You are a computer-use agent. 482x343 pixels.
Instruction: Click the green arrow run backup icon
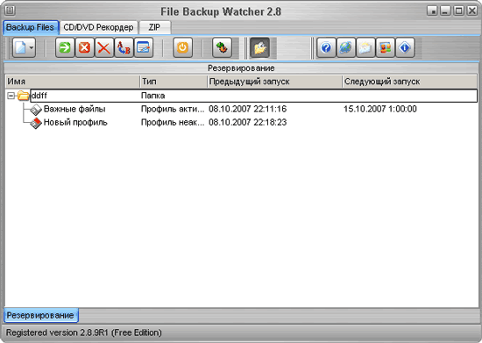pyautogui.click(x=65, y=47)
